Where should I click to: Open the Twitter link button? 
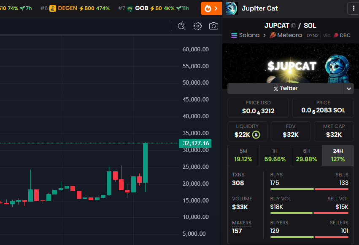point(286,88)
